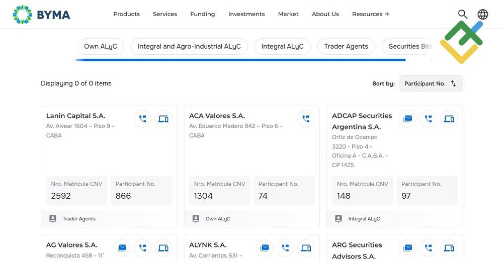The width and height of the screenshot is (503, 262).
Task: Click the Av. Alvear 1604 address
Action: (80, 130)
